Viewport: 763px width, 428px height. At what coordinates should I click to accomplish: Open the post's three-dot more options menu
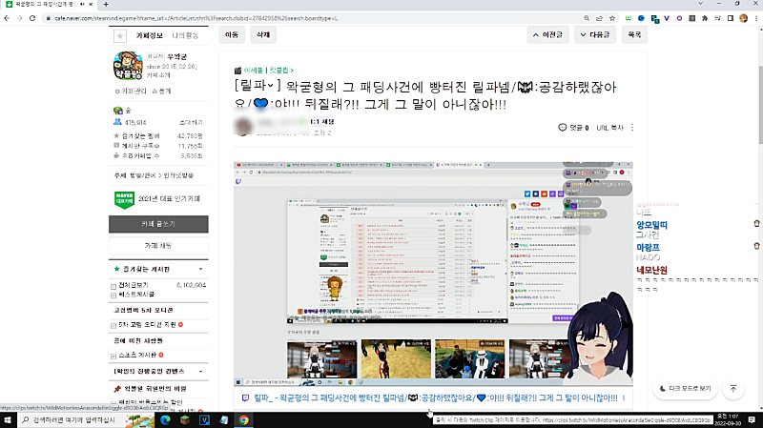coord(632,126)
